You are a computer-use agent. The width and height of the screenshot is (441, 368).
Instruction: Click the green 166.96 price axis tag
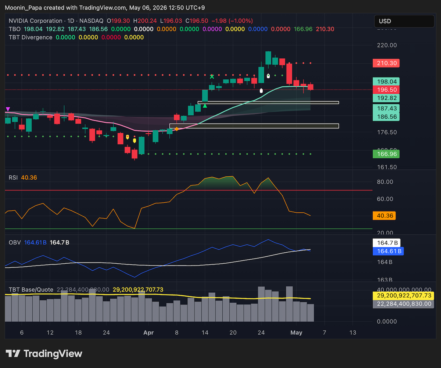[386, 154]
